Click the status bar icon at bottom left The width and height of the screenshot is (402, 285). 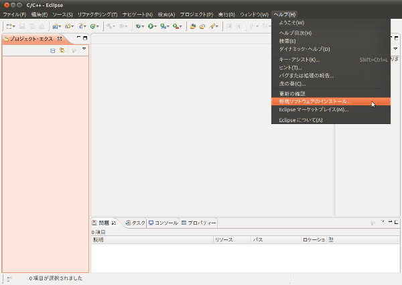click(x=9, y=279)
